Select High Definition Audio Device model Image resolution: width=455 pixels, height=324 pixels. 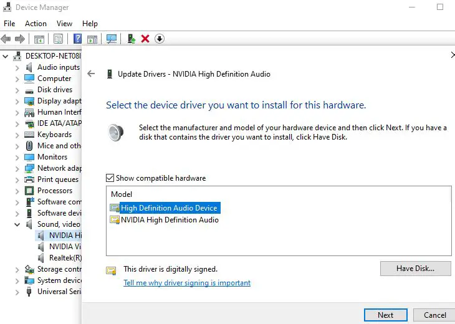point(169,208)
